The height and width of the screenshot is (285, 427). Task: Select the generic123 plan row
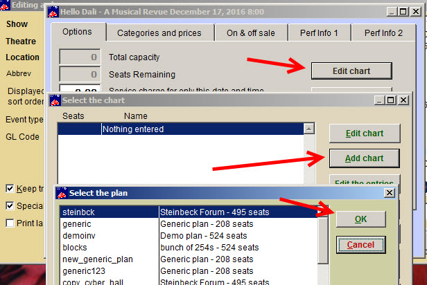coord(189,271)
